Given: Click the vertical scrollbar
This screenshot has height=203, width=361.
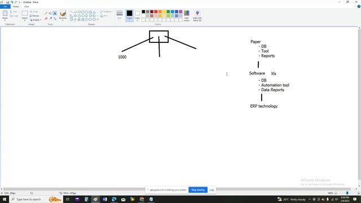Looking at the screenshot, I should coord(359,105).
